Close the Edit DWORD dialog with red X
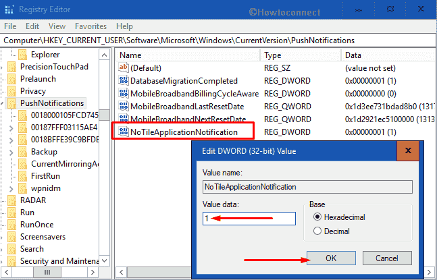Viewport: 437px width, 280px height. point(407,149)
